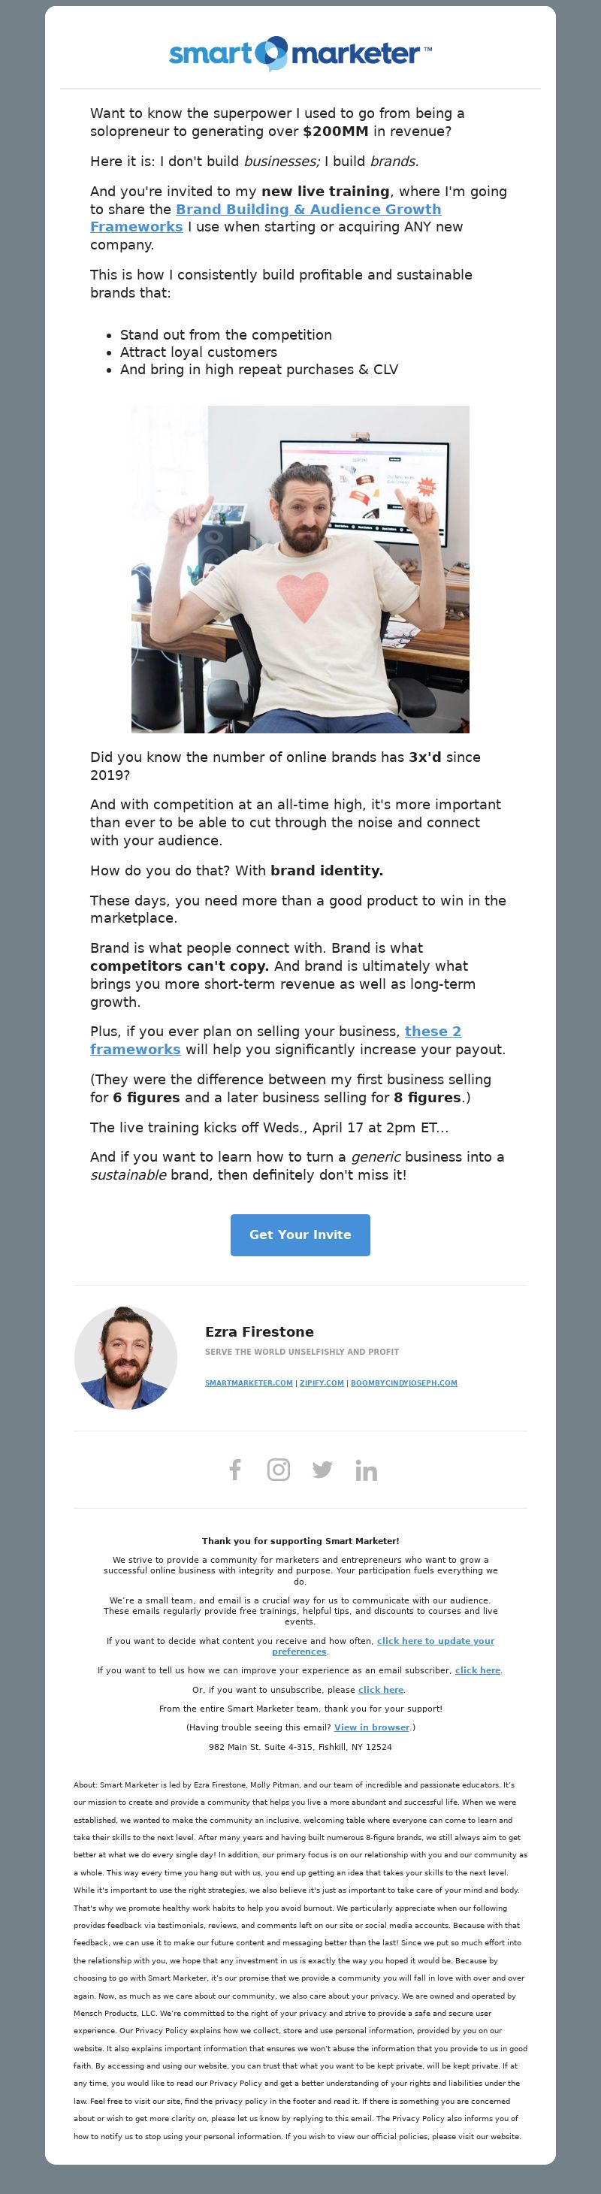Viewport: 601px width, 2194px height.
Task: Click the photo of man pointing at monitor
Action: pos(300,569)
